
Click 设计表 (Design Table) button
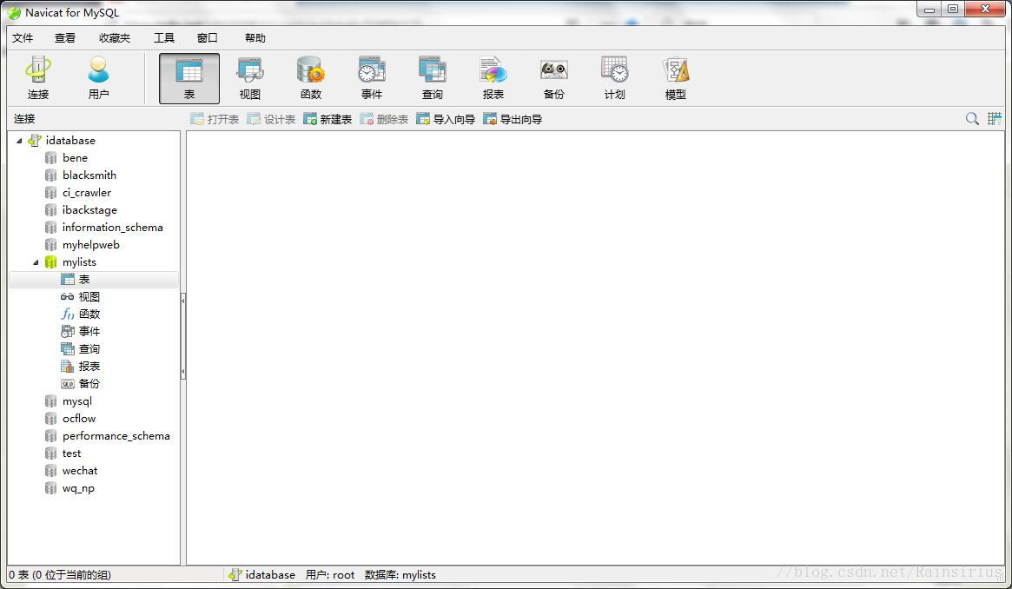point(271,119)
